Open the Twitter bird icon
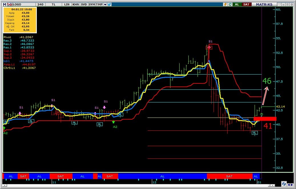296x189 pixels. (109, 4)
